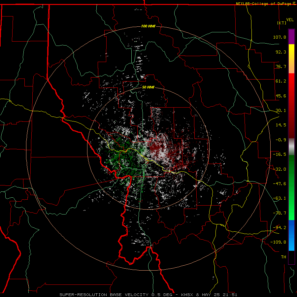This screenshot has width=297, height=297.
Task: Click the 45.6 legend value
Action: click(x=281, y=96)
